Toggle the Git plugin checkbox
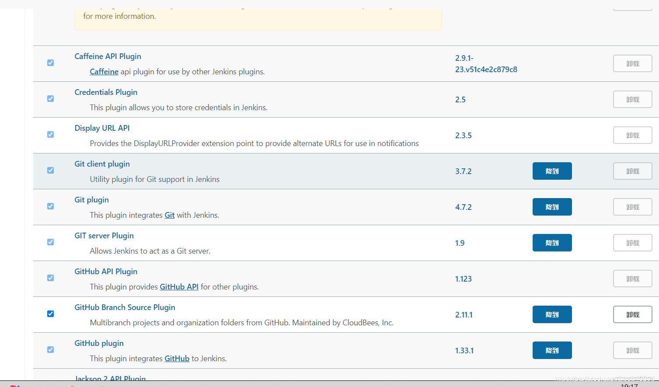Viewport: 659px width, 387px height. pyautogui.click(x=51, y=206)
